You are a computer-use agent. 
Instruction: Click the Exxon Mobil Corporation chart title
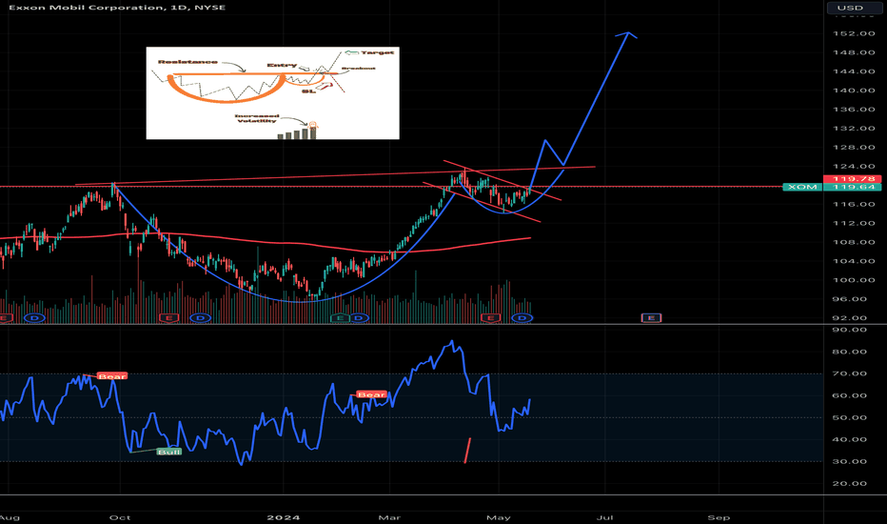(117, 8)
